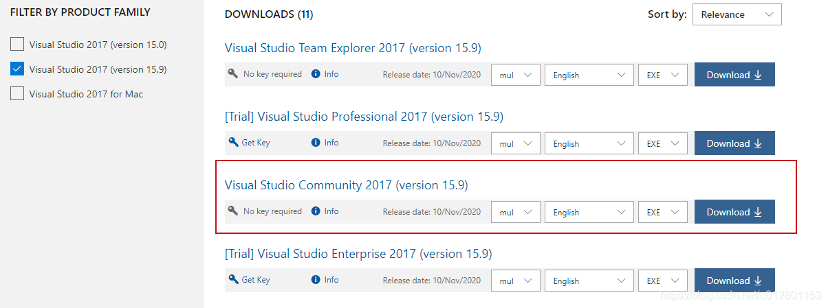
Task: Click Get Key key icon for Enterprise
Action: coord(233,280)
